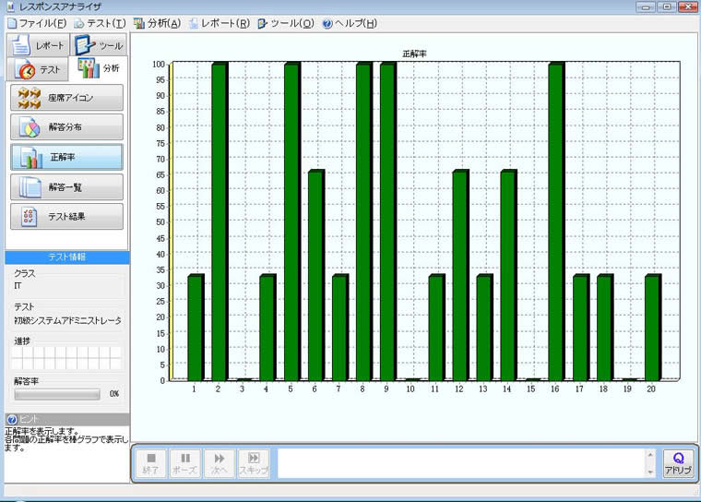Screen dimensions: 701x502
Task: Click the test name 初級システムアドミニストレータ
Action: coord(67,320)
